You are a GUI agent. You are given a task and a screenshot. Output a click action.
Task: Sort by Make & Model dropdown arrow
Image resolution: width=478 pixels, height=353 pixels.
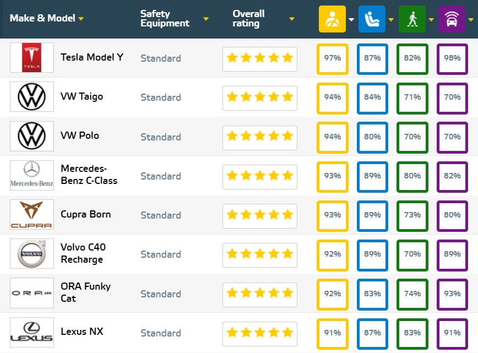coord(81,19)
